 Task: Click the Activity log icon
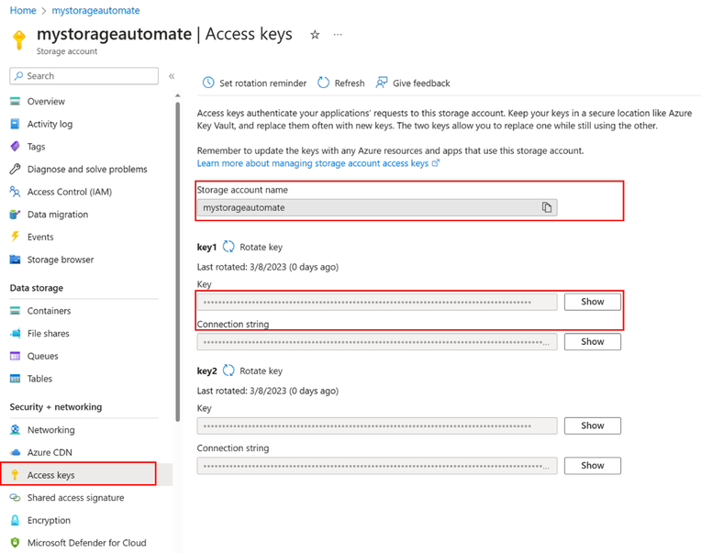click(x=16, y=124)
